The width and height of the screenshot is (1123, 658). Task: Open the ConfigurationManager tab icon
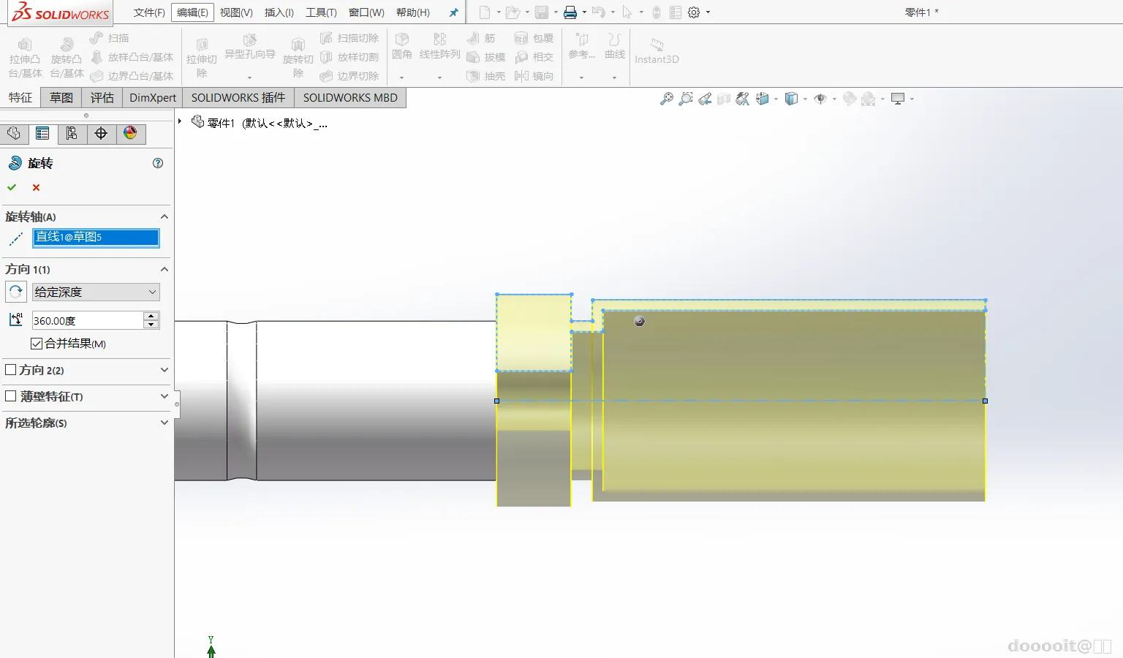click(72, 134)
